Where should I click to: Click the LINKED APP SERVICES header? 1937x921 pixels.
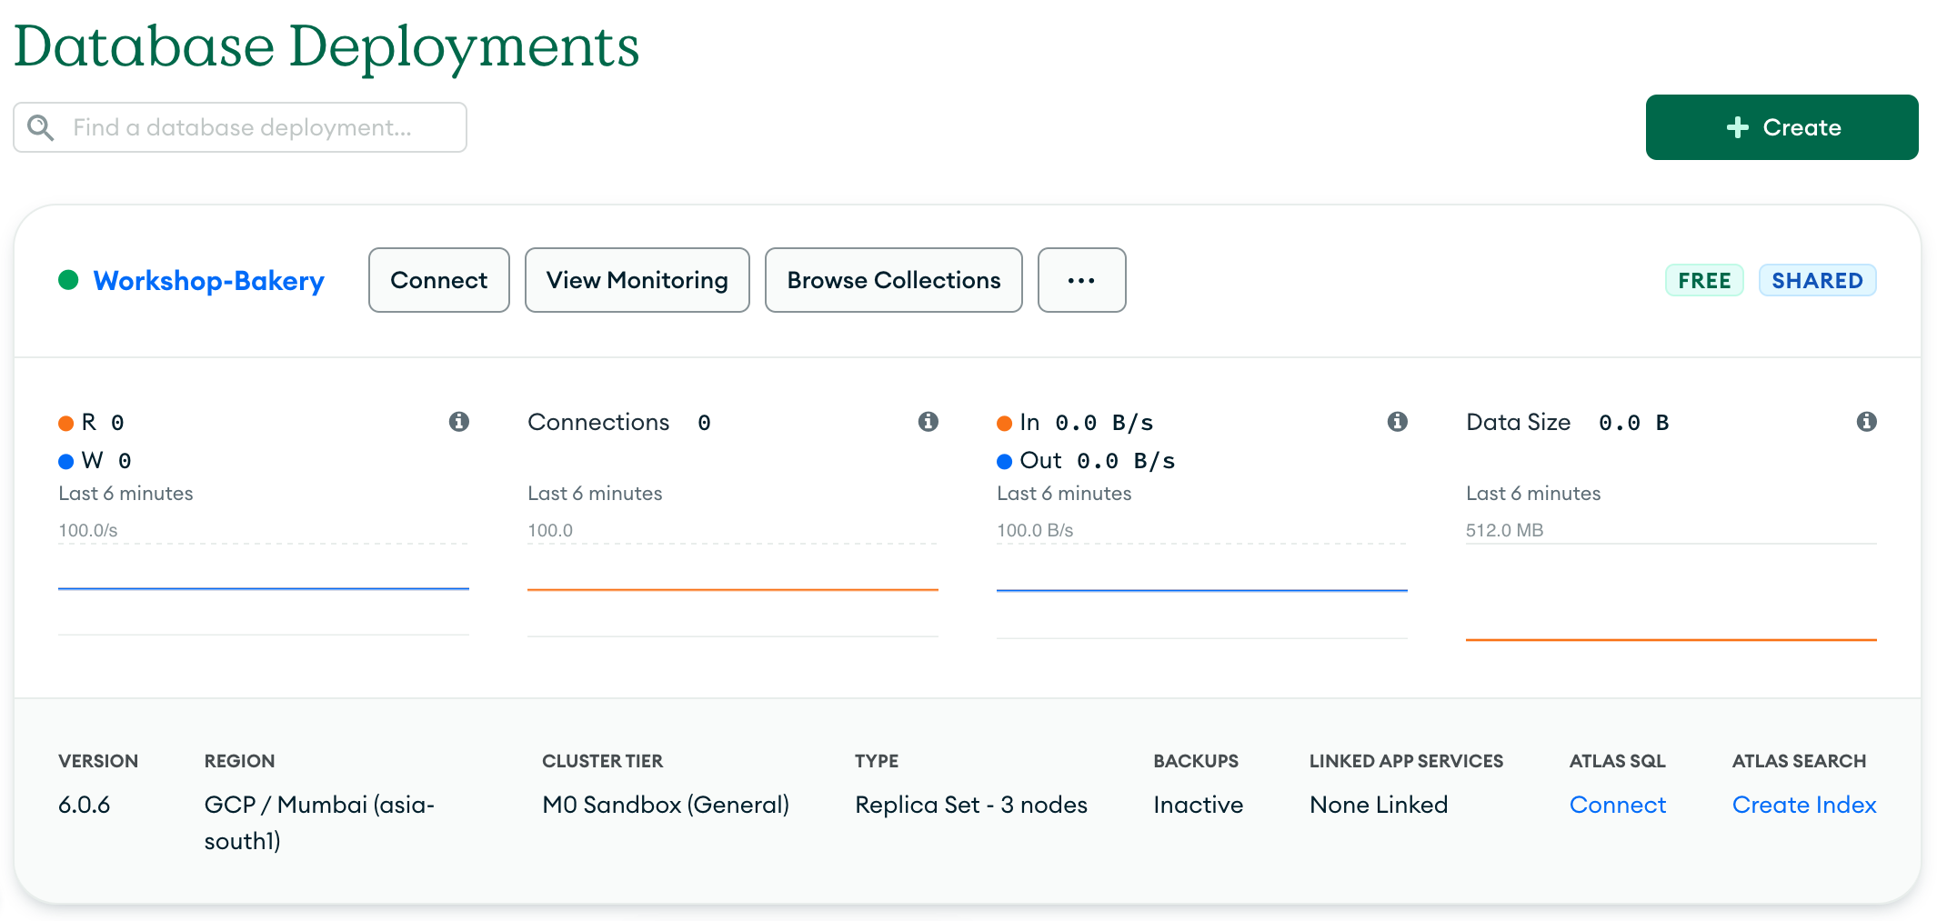click(x=1406, y=761)
